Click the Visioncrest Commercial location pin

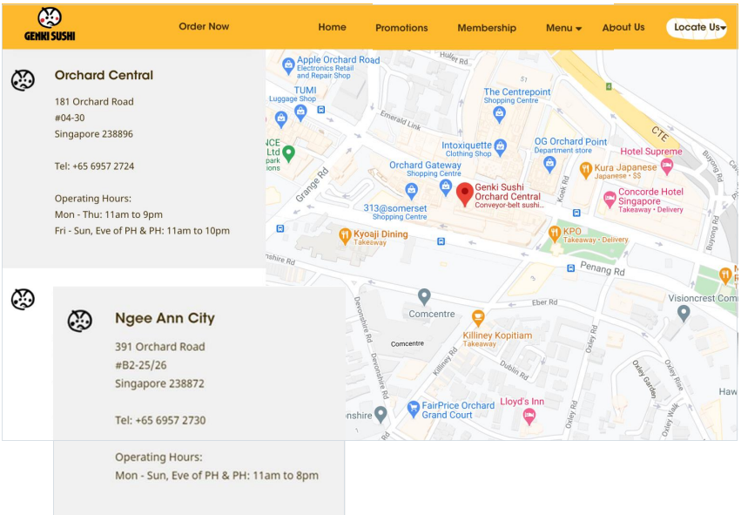point(684,313)
